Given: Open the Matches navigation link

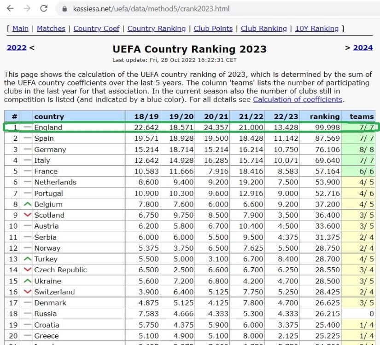Looking at the screenshot, I should pyautogui.click(x=51, y=29).
